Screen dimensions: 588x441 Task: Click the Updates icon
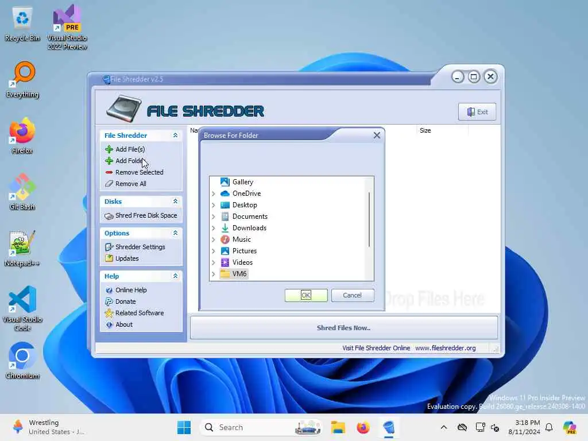pyautogui.click(x=109, y=258)
